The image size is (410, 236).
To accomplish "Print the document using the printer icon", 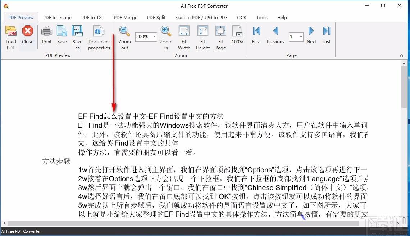I will pyautogui.click(x=46, y=31).
